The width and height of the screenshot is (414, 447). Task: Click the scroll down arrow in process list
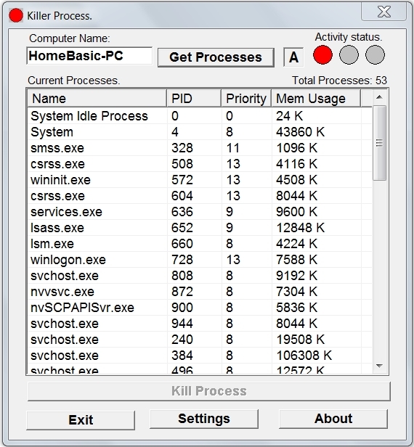(x=379, y=366)
